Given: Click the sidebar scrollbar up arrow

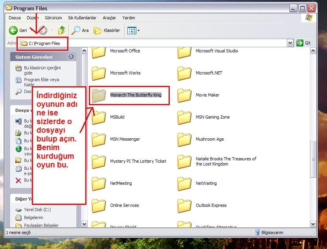Looking at the screenshot, I should pyautogui.click(x=84, y=51).
